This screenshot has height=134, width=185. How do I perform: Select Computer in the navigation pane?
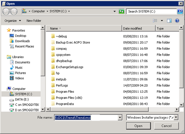[19, 89]
